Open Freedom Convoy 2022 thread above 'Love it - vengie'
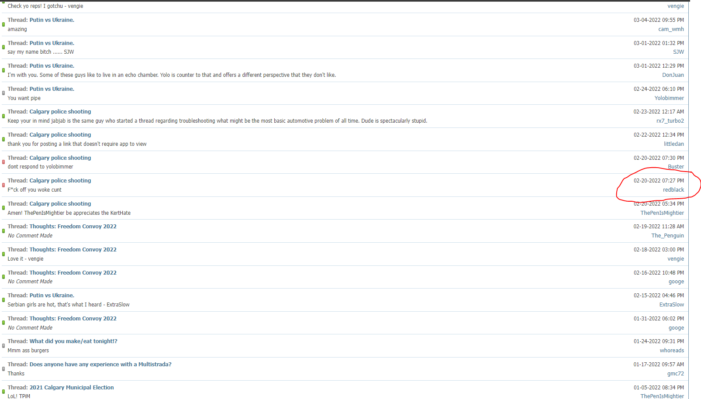Image resolution: width=701 pixels, height=399 pixels. (x=73, y=250)
